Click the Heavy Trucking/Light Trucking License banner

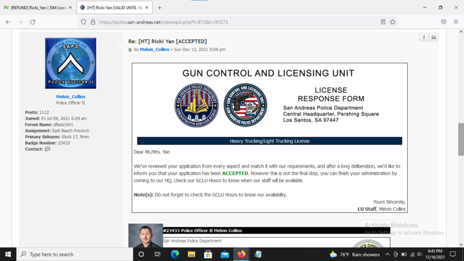coord(270,141)
